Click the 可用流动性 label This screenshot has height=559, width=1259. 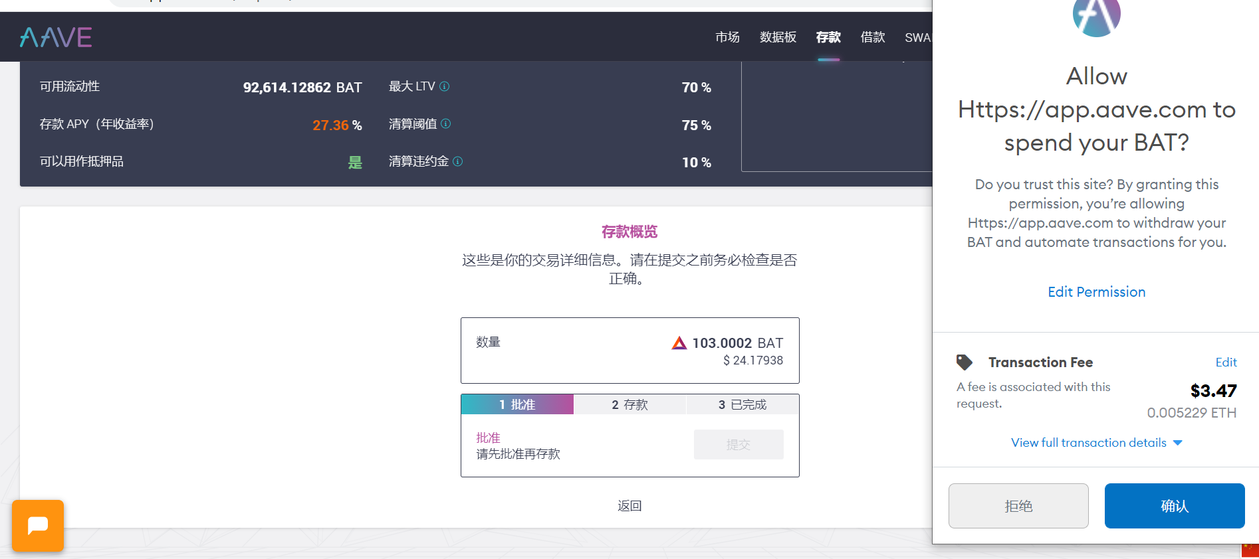(70, 86)
